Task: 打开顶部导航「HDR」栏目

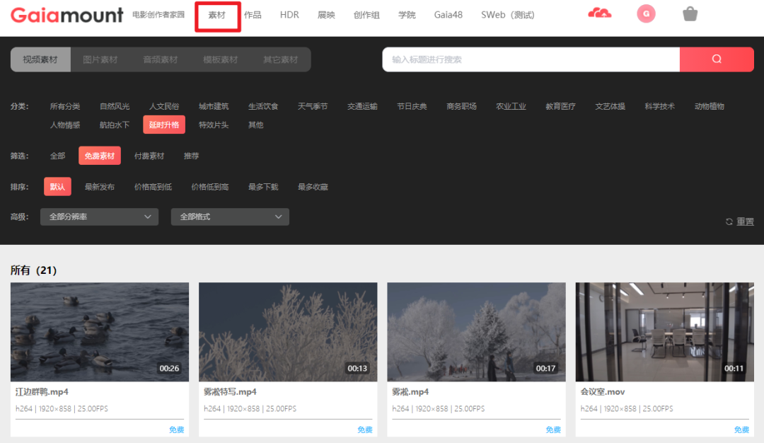Action: [x=289, y=14]
